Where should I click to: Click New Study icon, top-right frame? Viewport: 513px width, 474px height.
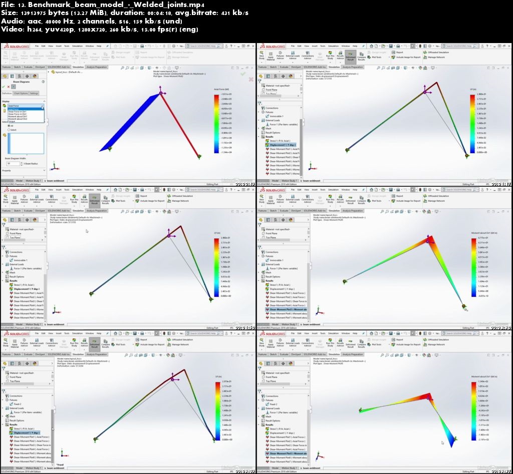point(262,55)
